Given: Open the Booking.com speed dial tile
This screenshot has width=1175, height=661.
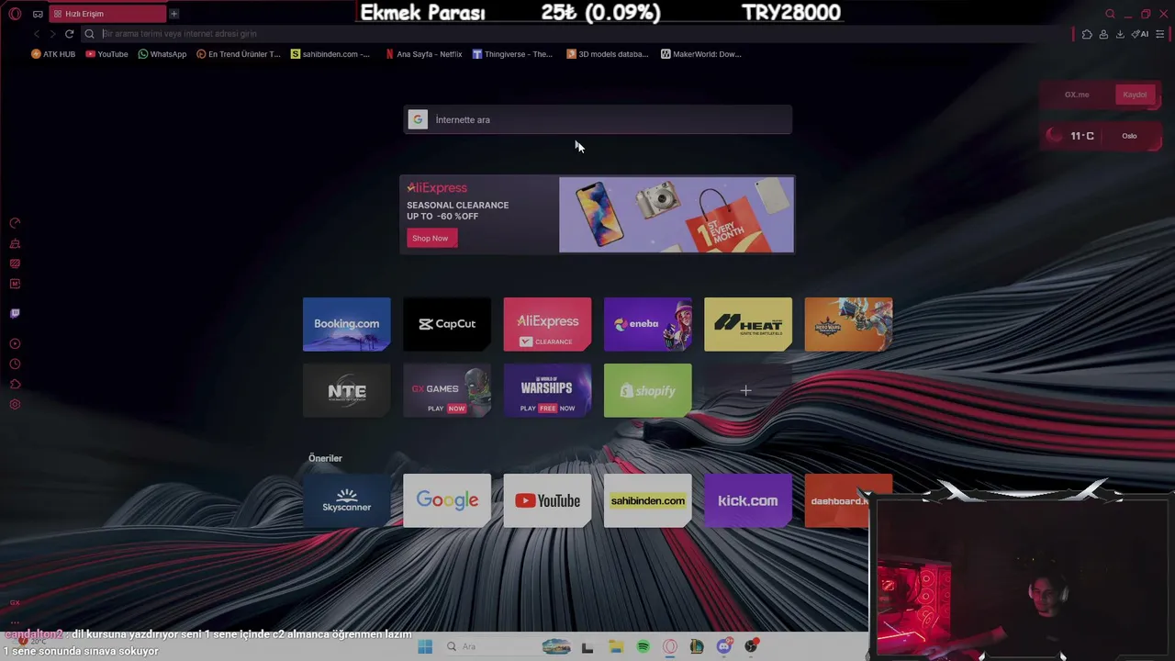Looking at the screenshot, I should 346,324.
